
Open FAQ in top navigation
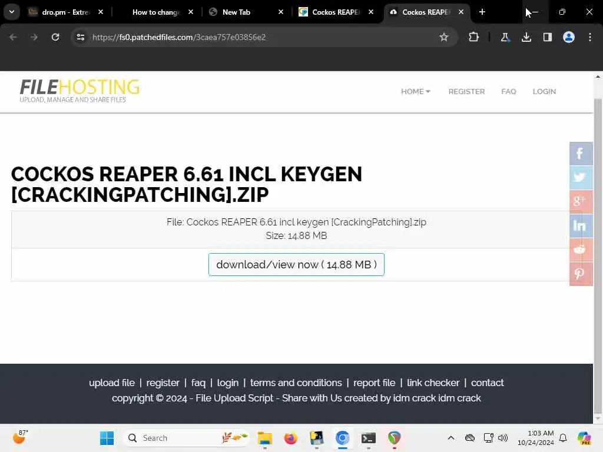point(508,91)
